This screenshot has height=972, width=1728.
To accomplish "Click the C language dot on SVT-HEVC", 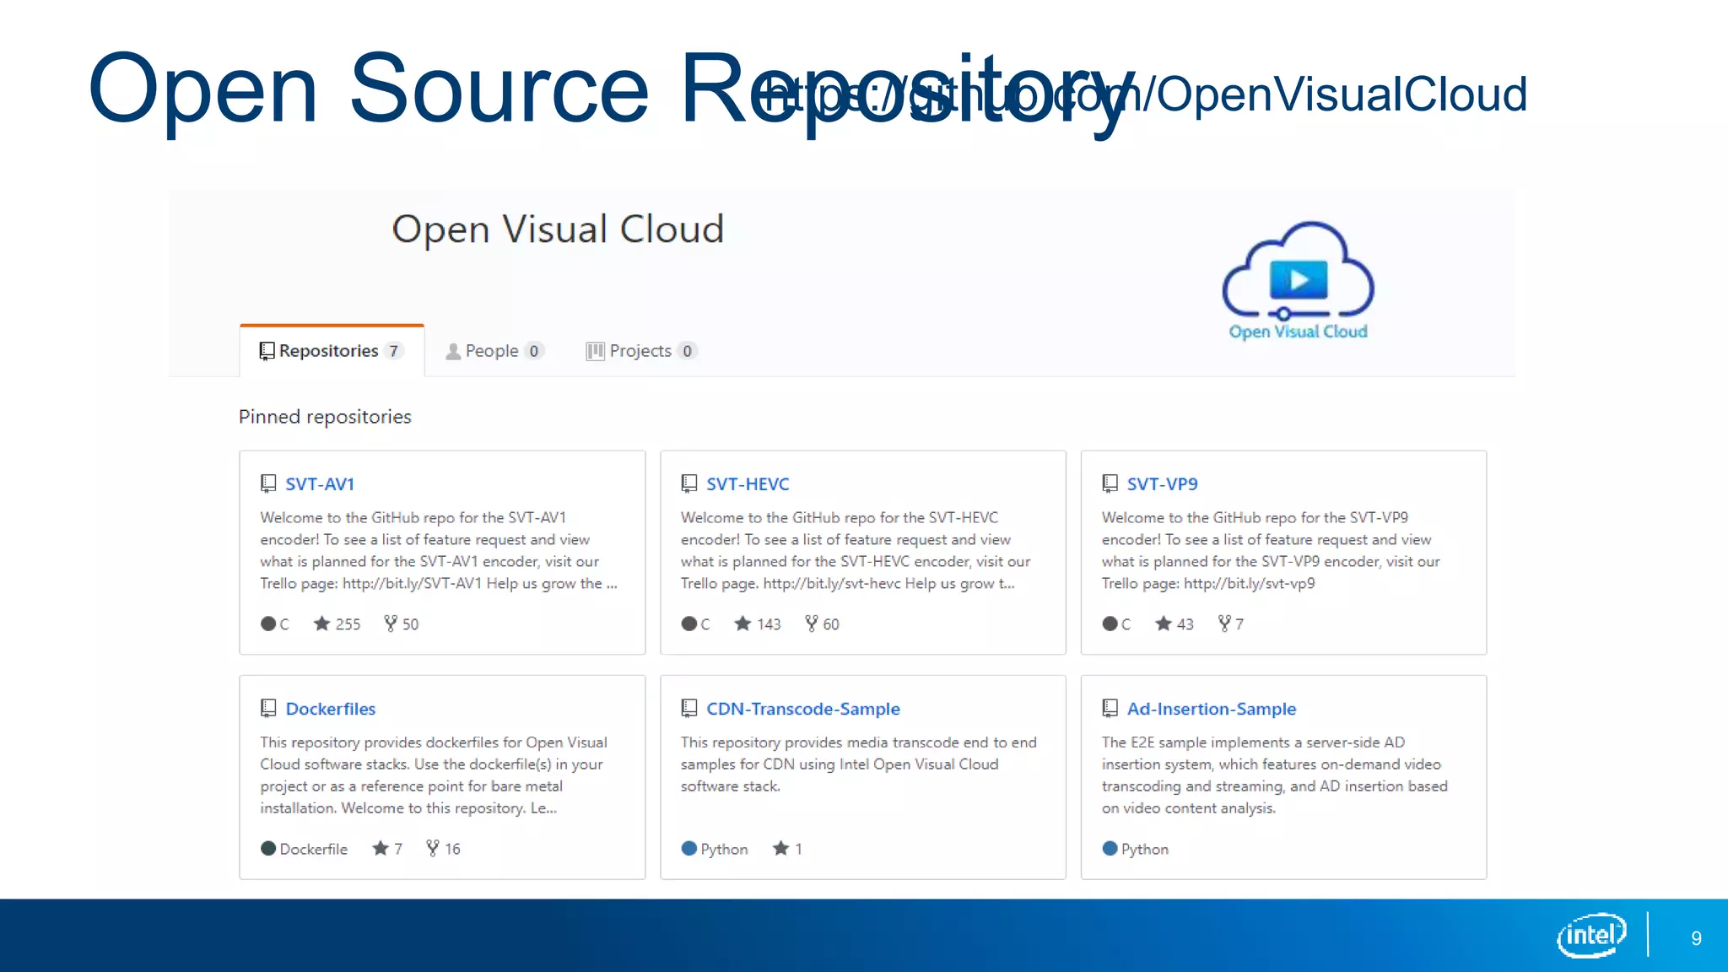I will click(x=689, y=624).
